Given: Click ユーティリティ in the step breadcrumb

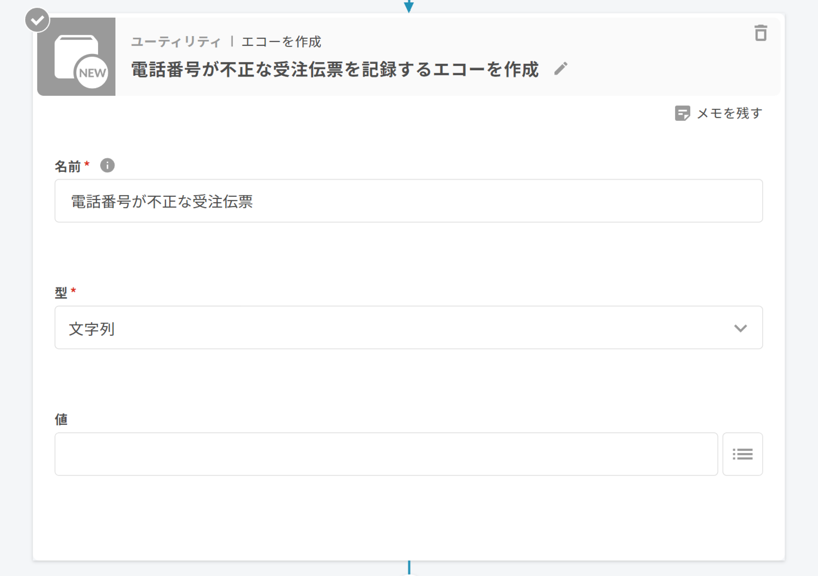Looking at the screenshot, I should click(176, 42).
